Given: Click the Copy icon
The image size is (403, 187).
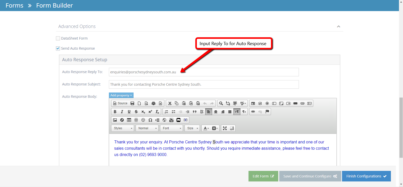Looking at the screenshot, I should [177, 103].
